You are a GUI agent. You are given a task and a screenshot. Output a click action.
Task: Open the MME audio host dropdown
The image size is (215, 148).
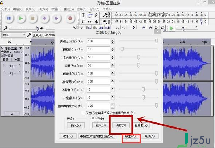click(x=14, y=35)
